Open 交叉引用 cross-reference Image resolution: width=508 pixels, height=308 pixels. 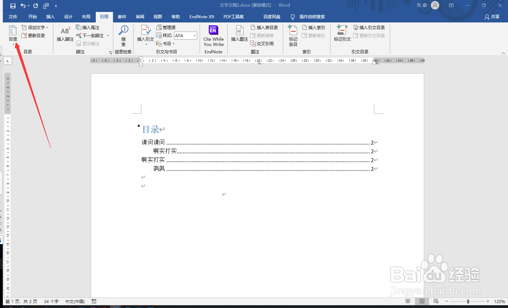[262, 43]
